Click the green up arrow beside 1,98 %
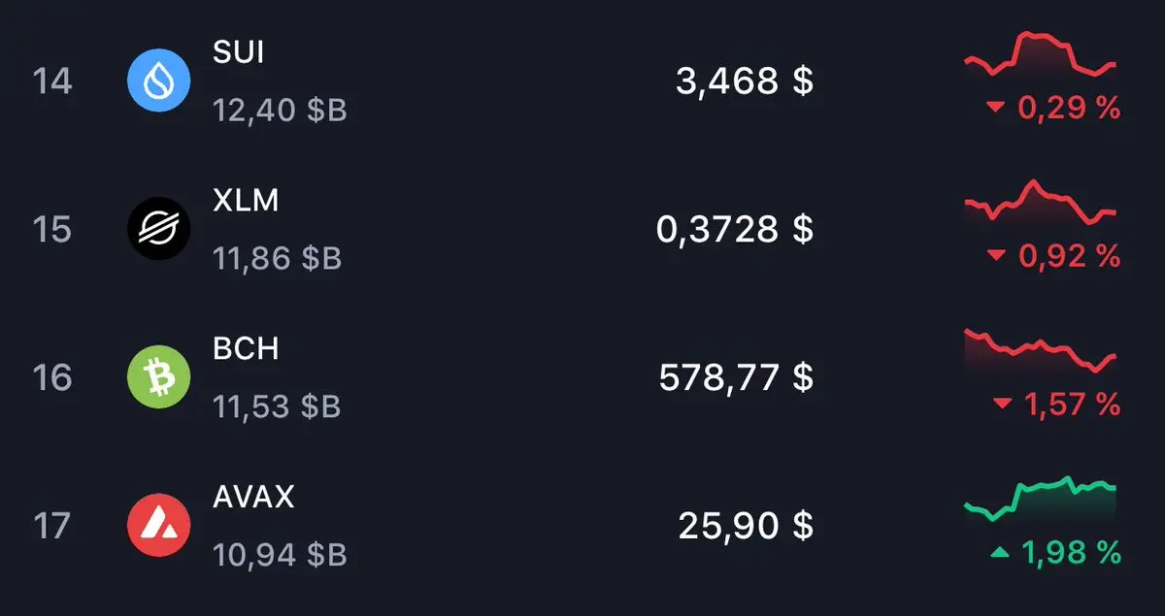Screen dimensions: 1165x616 [999, 553]
